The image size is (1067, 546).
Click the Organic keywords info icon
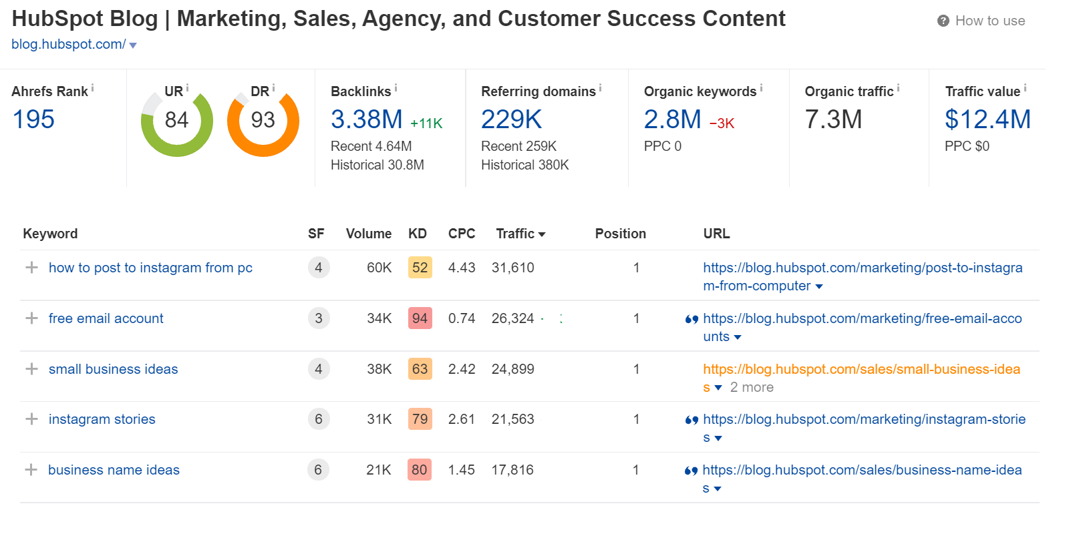click(x=761, y=87)
